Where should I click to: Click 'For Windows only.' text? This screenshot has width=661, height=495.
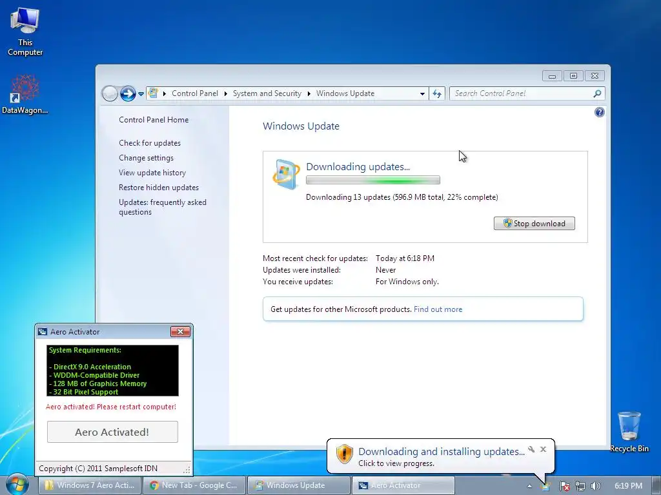click(x=407, y=281)
